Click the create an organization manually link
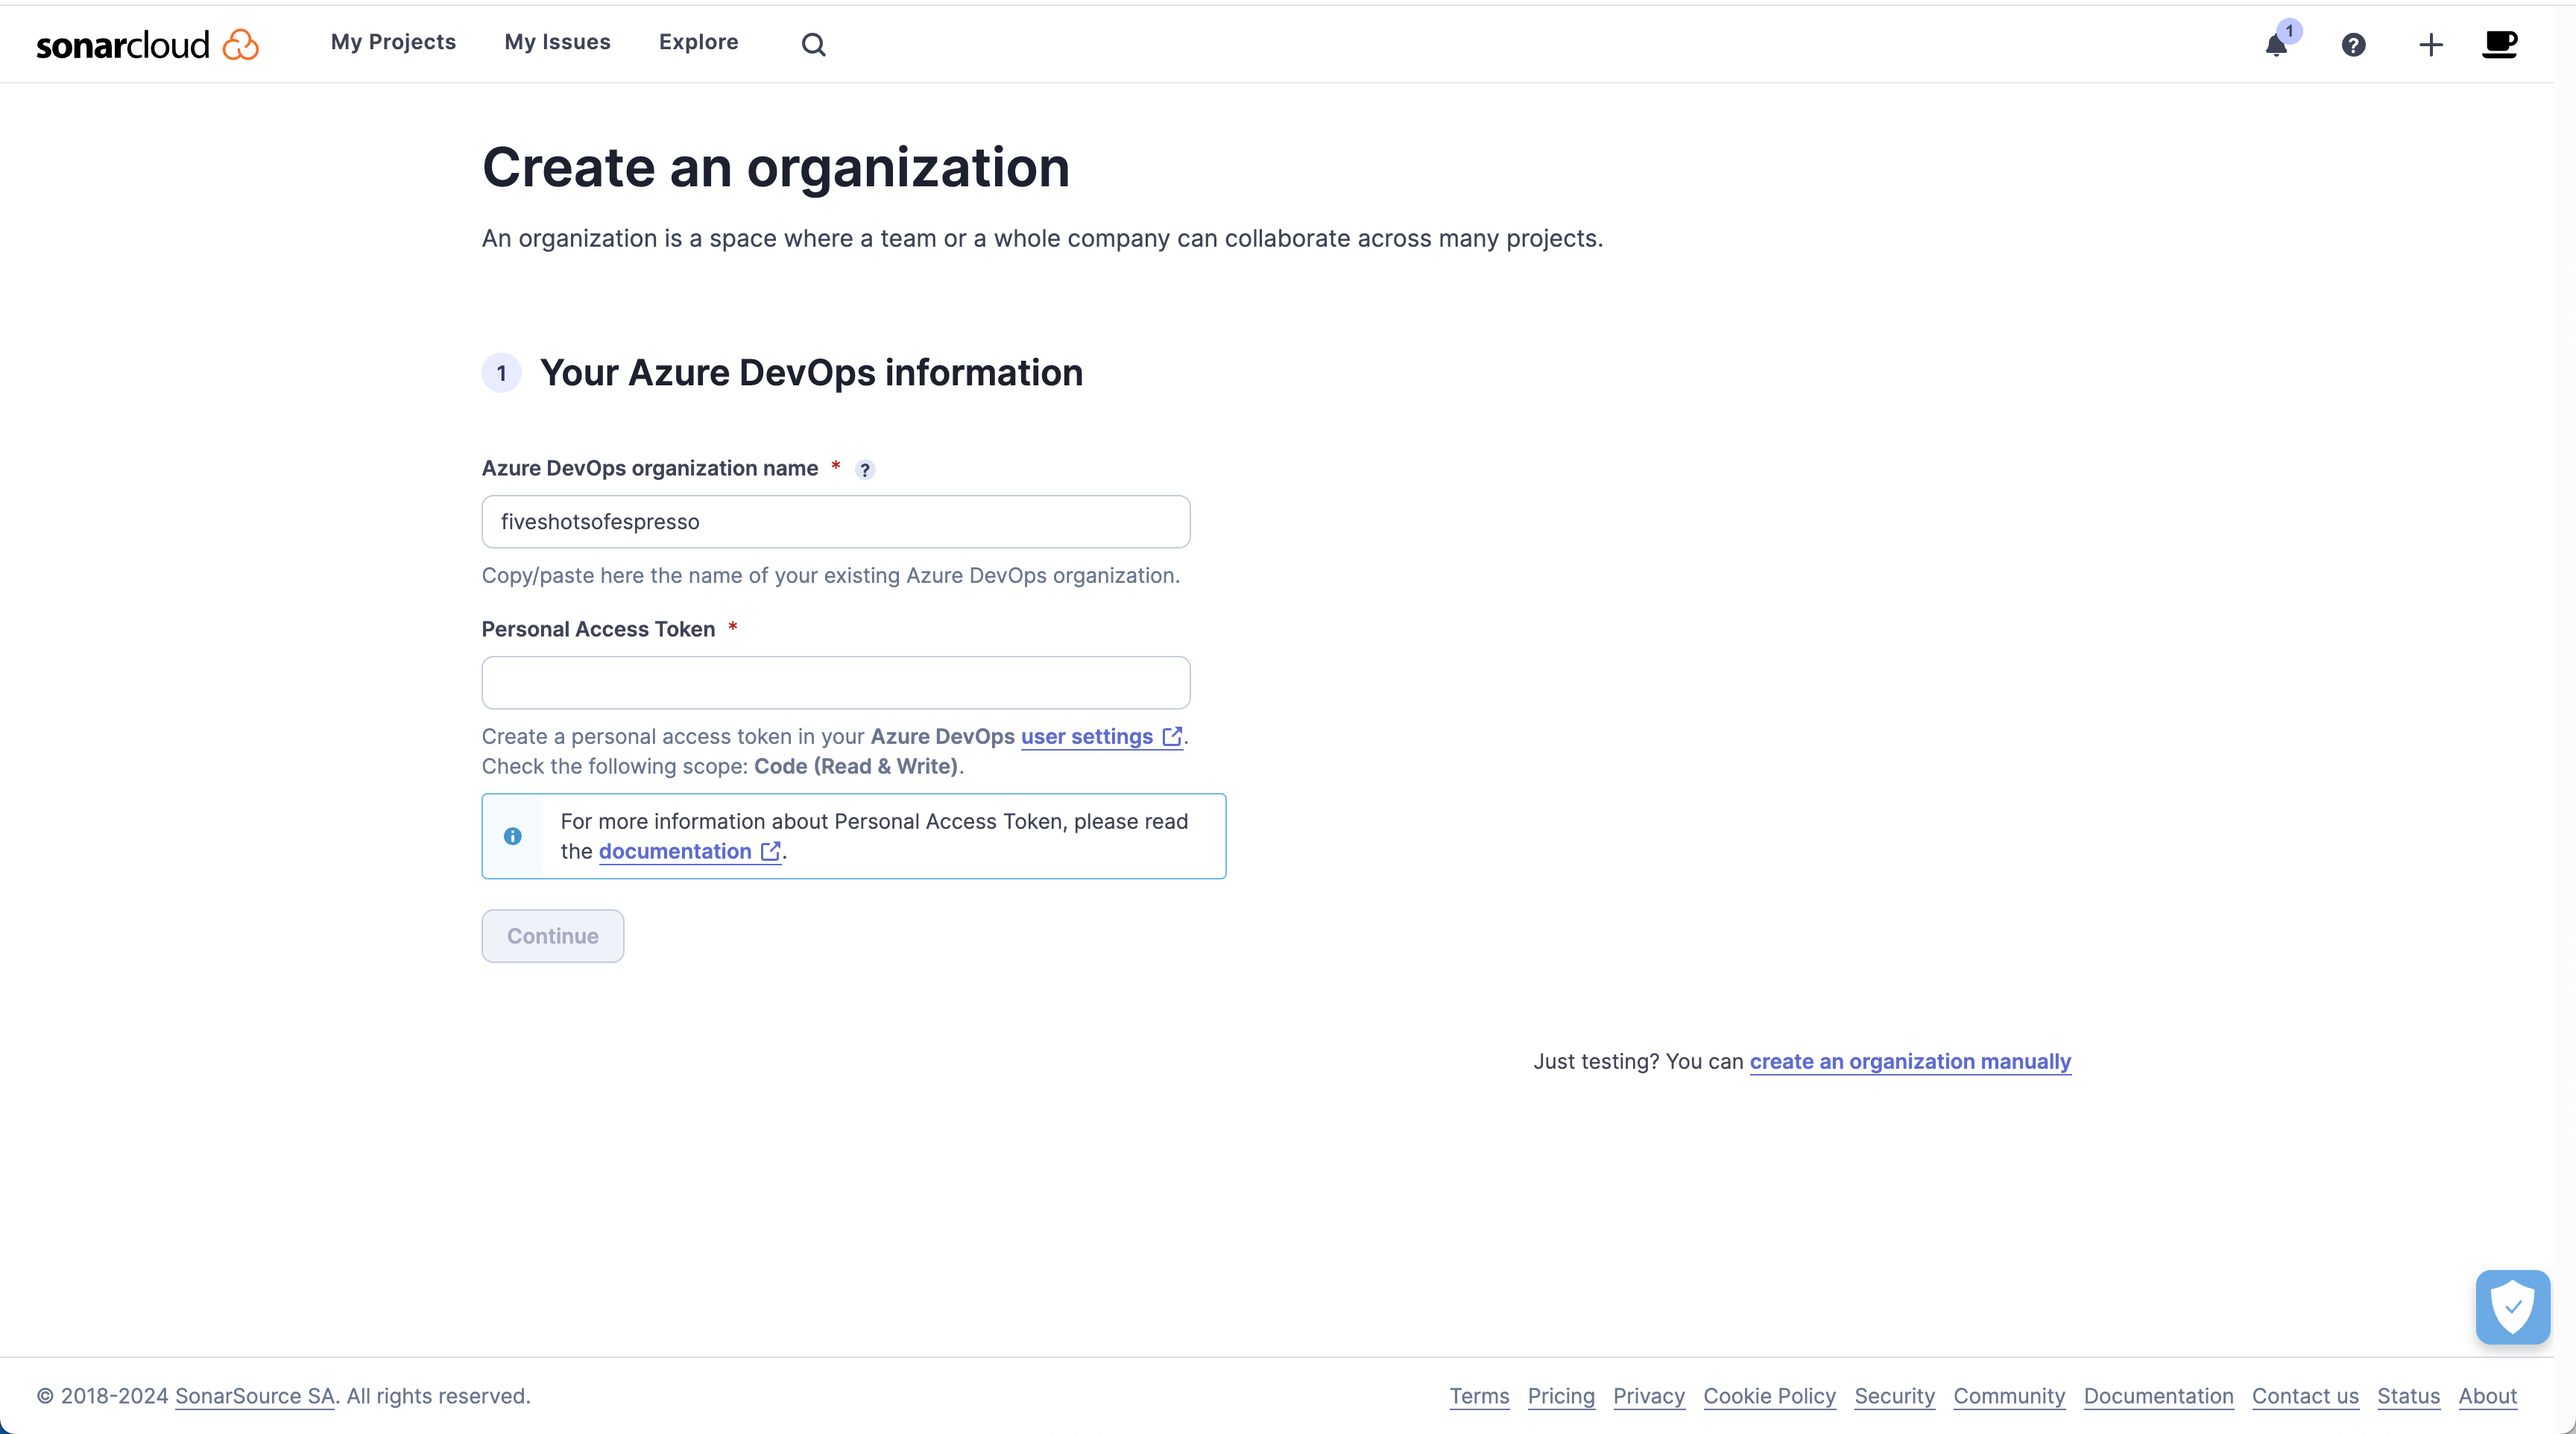This screenshot has height=1434, width=2576. [x=1910, y=1060]
